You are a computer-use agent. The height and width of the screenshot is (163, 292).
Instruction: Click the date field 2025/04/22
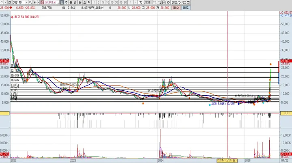coord(178,2)
